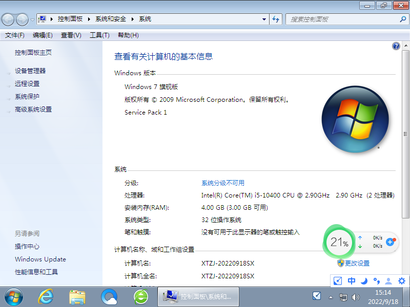Screen dimensions: 410x307
Task: Open 远程设置 from the sidebar
Action: [27, 83]
